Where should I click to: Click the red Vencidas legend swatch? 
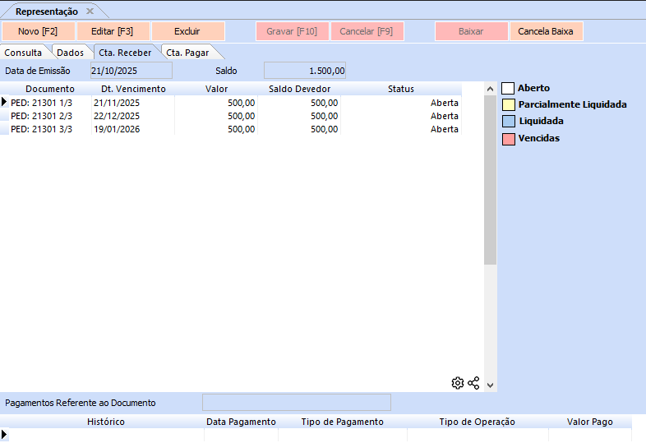tap(508, 139)
